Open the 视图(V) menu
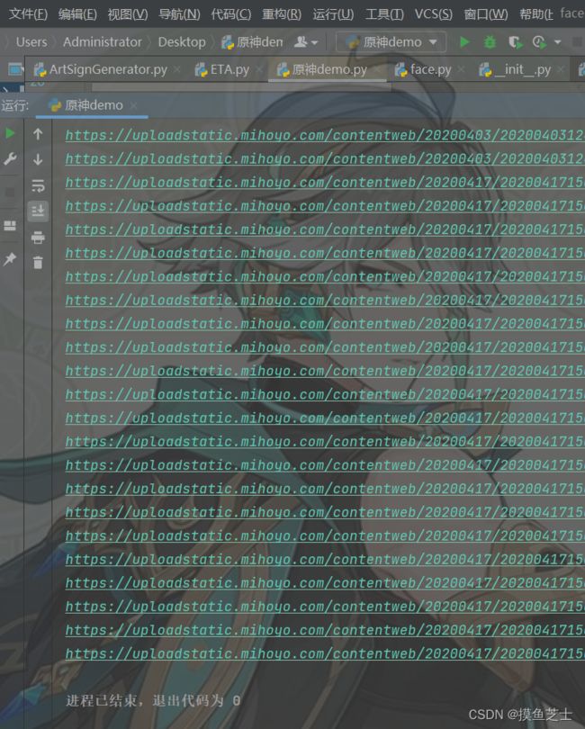 click(x=128, y=14)
